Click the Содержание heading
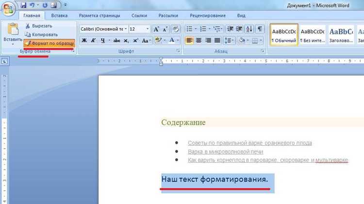The image size is (364, 204). (183, 122)
